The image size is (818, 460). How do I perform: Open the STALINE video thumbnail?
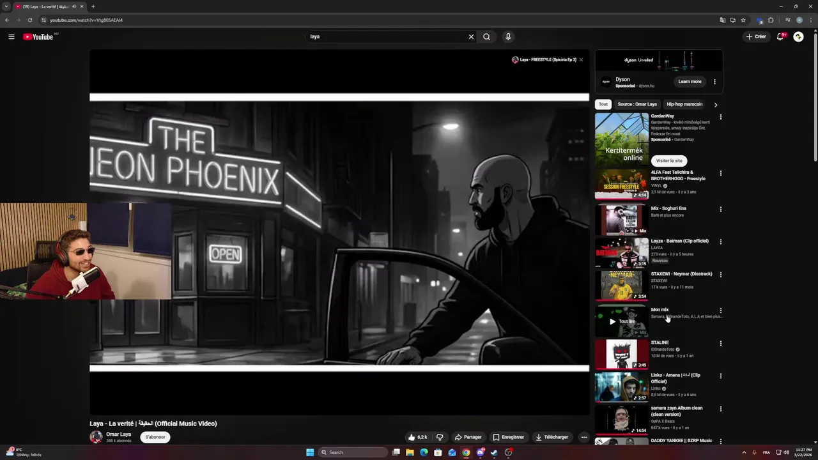pos(622,355)
